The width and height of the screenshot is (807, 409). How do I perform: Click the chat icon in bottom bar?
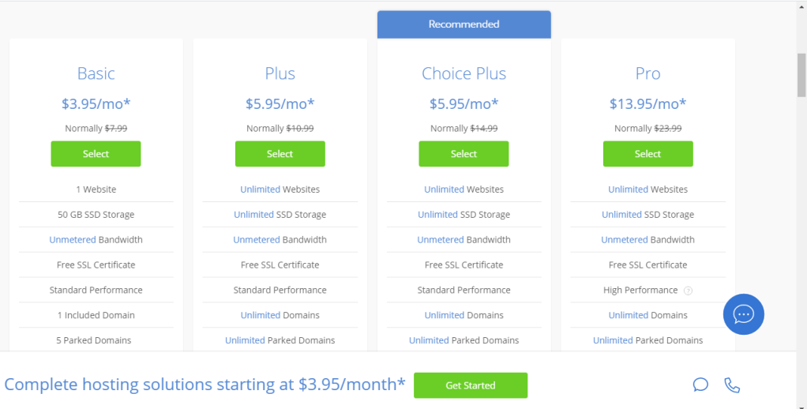click(700, 385)
